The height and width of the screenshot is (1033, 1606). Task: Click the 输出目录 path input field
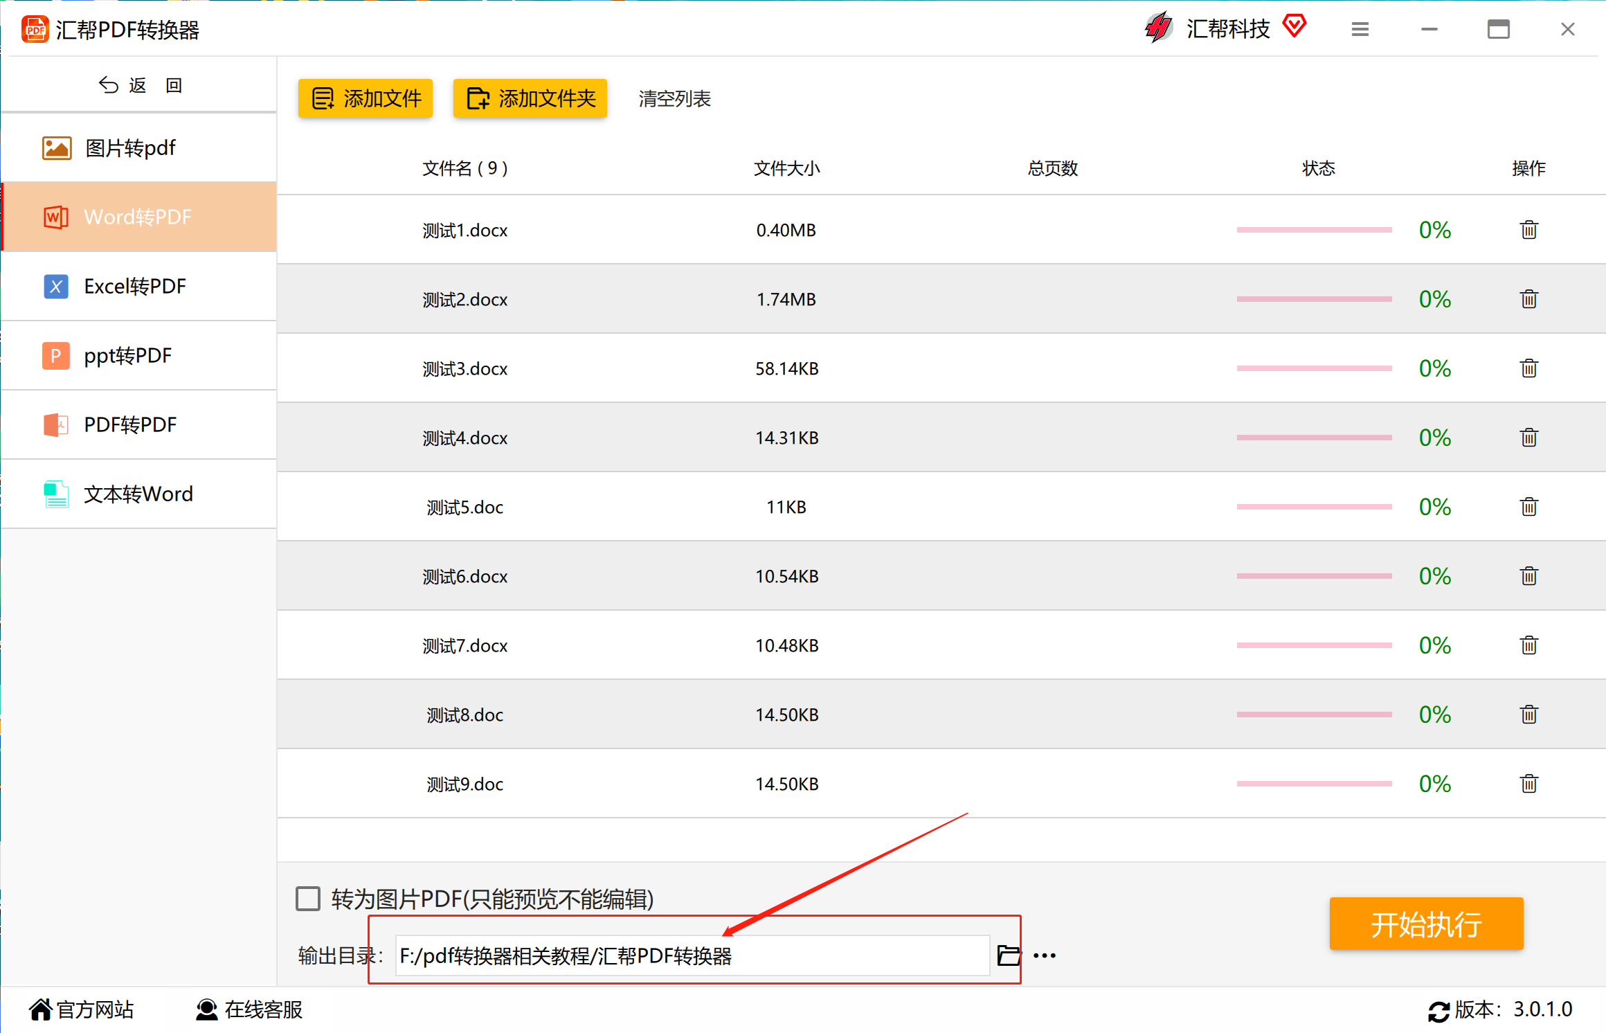692,955
